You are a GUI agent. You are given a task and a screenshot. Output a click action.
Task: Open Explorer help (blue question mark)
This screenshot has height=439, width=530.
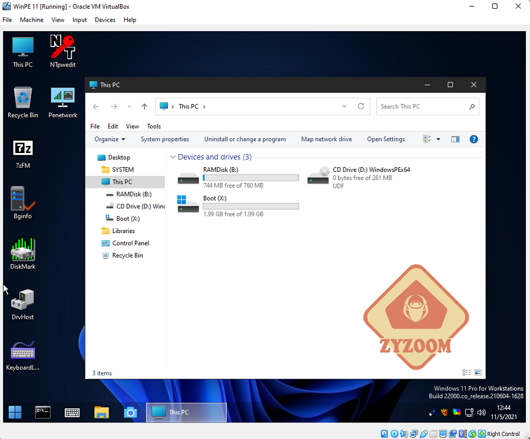[473, 139]
